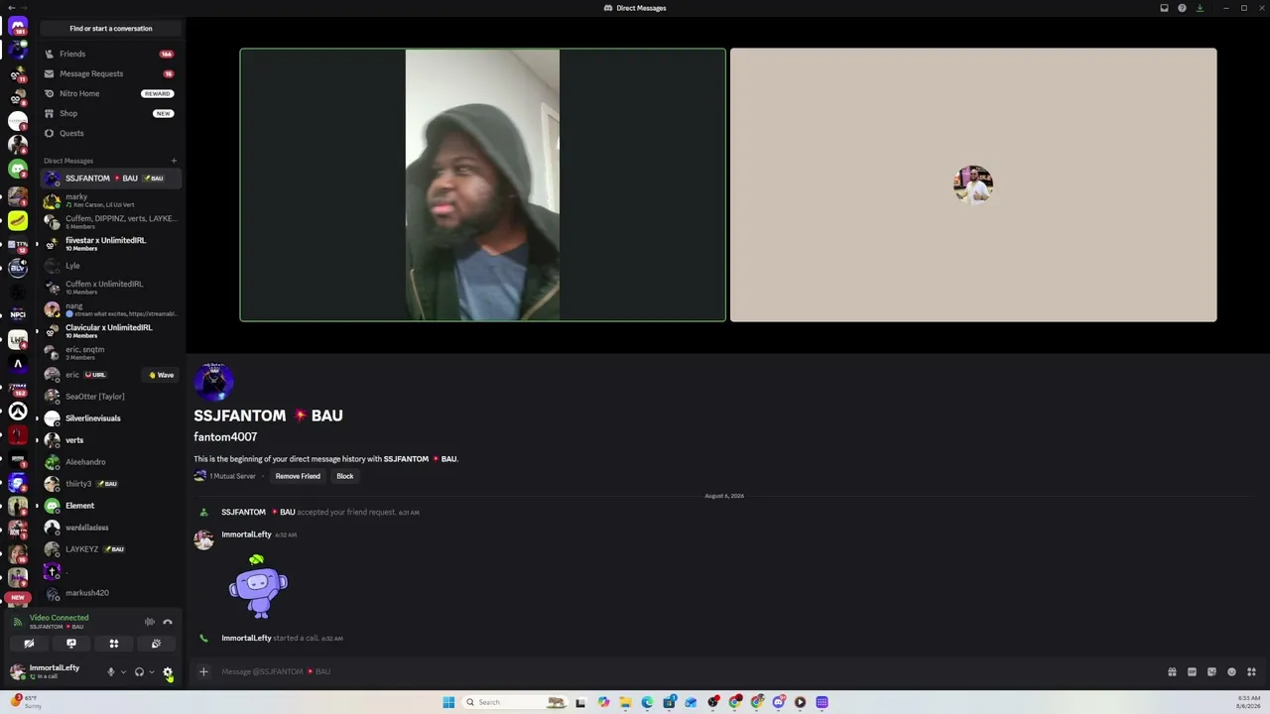This screenshot has width=1270, height=714.
Task: Disconnect from the call using hang-up icon
Action: pyautogui.click(x=168, y=622)
